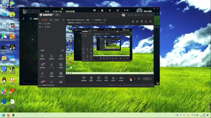The height and width of the screenshot is (118, 211).
Task: Switch to the third scene tab
Action: [x=57, y=20]
